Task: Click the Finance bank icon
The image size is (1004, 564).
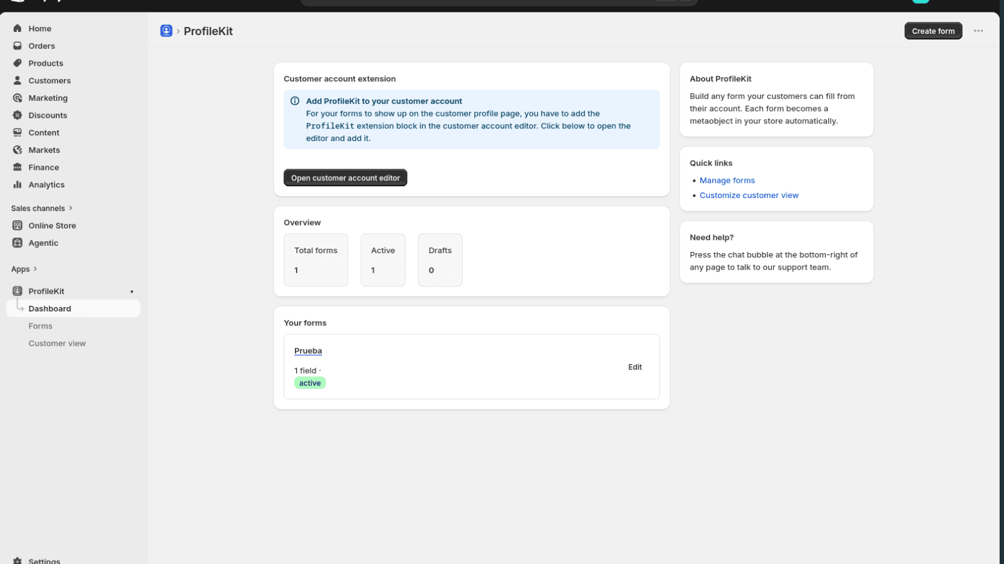Action: [18, 167]
